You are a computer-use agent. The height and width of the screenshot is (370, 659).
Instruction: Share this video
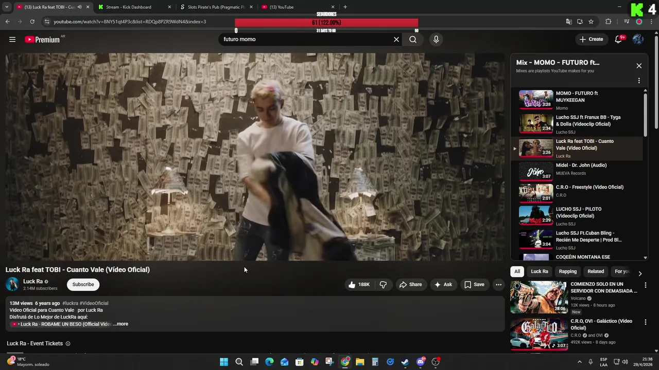[x=410, y=284]
